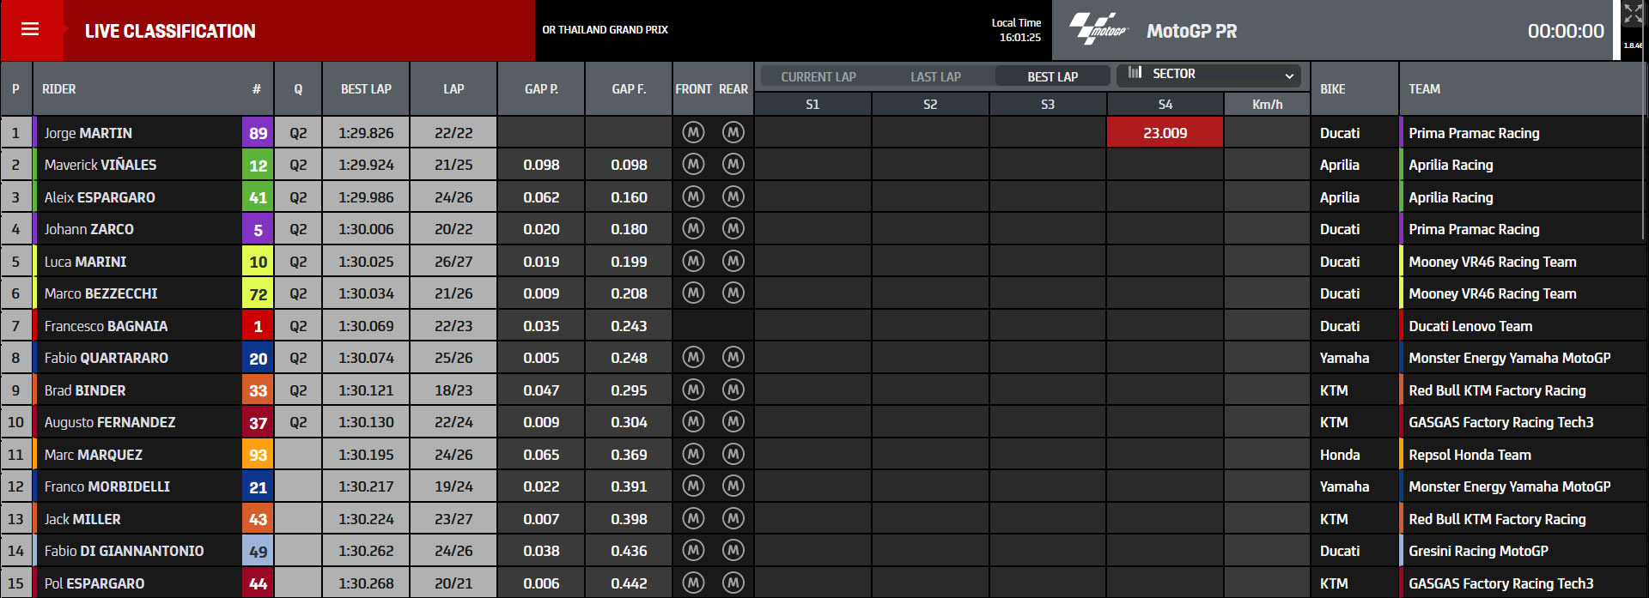Click front tyre icon for Luca Marini

[693, 261]
